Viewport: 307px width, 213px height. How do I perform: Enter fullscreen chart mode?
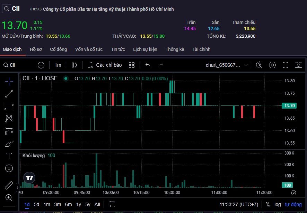point(286,65)
